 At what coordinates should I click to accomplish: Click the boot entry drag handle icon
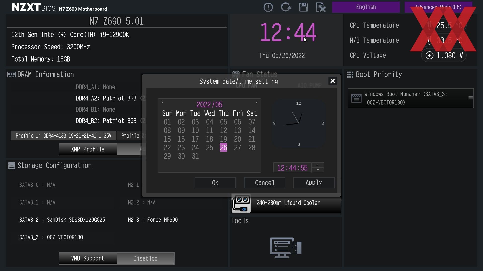point(470,98)
